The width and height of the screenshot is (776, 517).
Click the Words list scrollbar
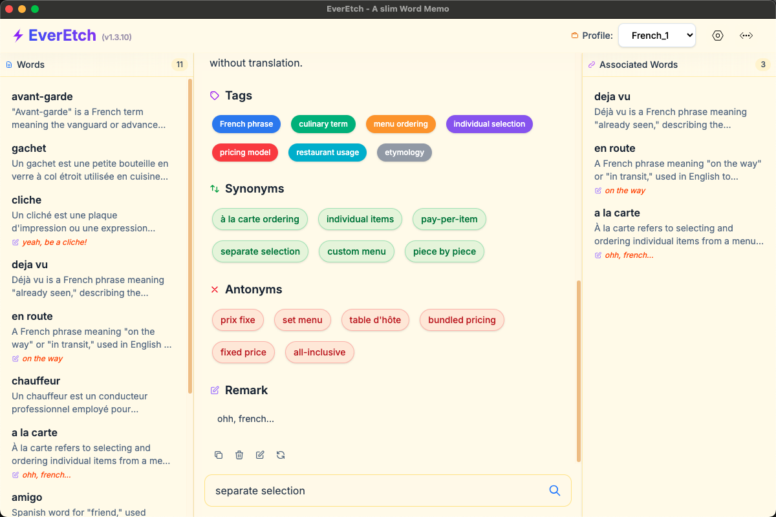click(190, 236)
